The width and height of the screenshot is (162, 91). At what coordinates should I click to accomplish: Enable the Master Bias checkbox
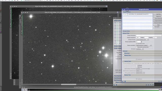coord(123,55)
